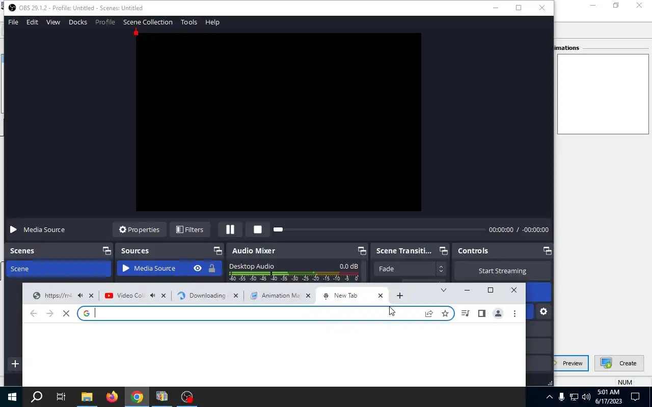This screenshot has width=652, height=407.
Task: Open the Help menu in OBS
Action: (x=212, y=22)
